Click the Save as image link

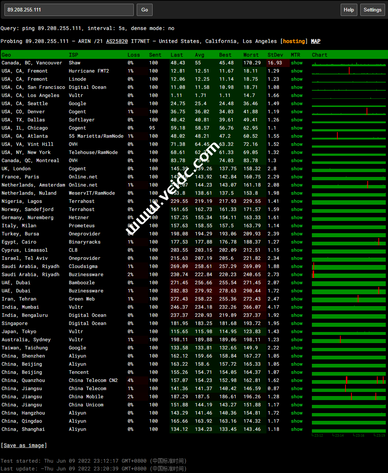coord(24,445)
